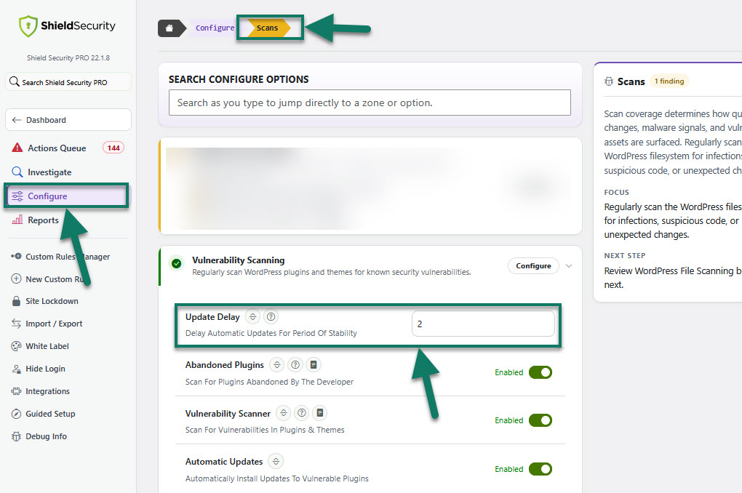Click the Abandoned Plugins help question icon
Viewport: 742px width, 493px height.
coord(295,365)
